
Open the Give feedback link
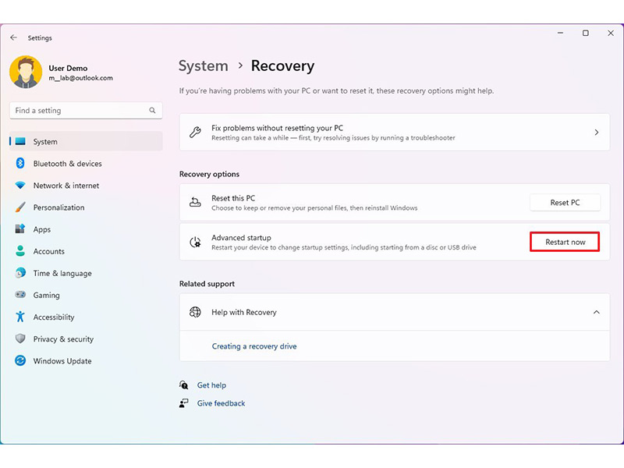coord(222,403)
